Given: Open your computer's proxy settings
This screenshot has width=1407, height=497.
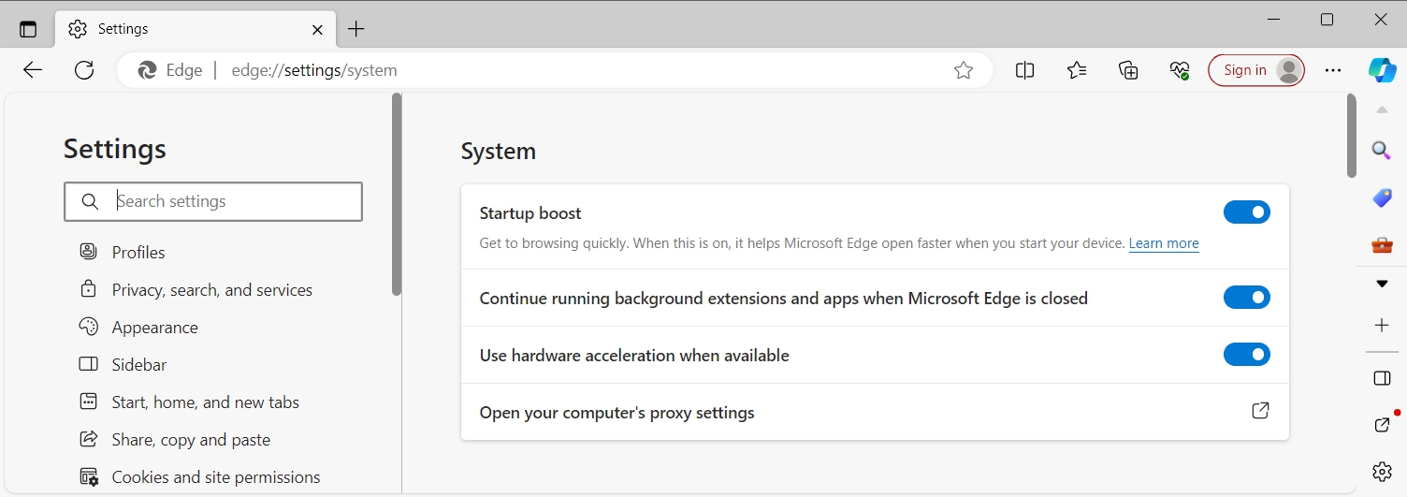Looking at the screenshot, I should click(x=875, y=412).
